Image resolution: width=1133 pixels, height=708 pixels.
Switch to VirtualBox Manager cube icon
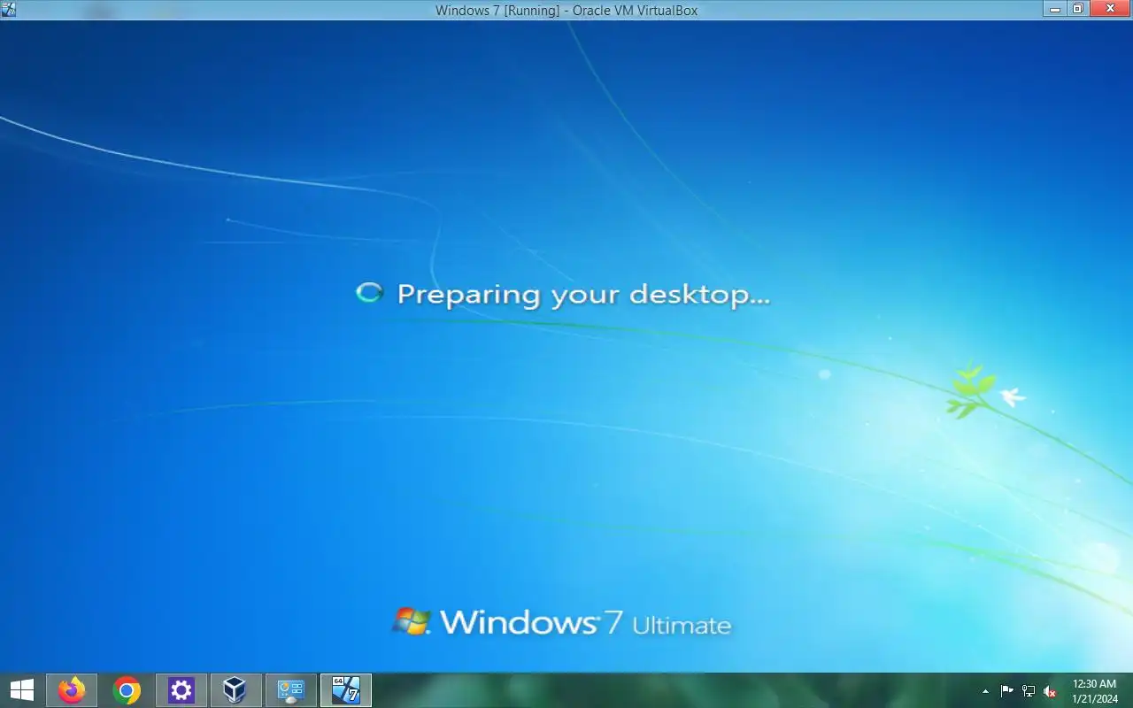coord(235,690)
